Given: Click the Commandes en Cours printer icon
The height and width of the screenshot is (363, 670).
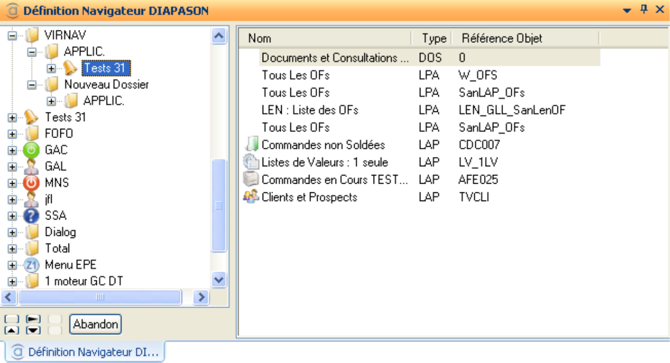Looking at the screenshot, I should (x=251, y=180).
